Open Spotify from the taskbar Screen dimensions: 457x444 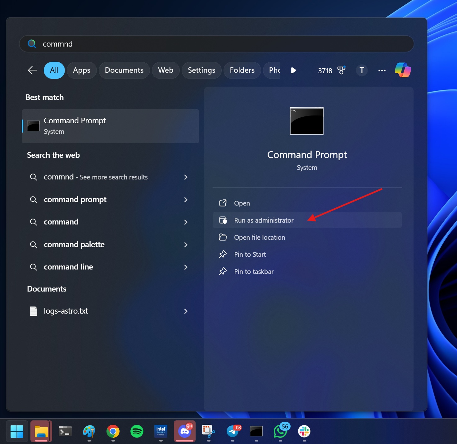coord(137,431)
